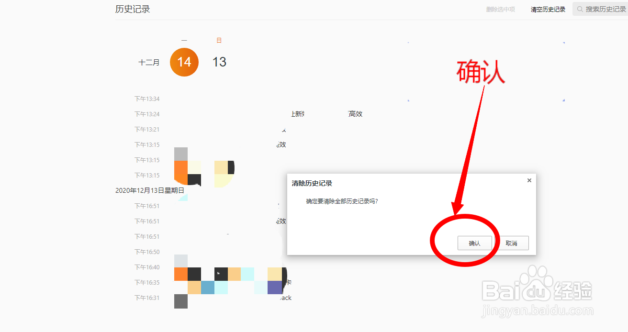This screenshot has height=332, width=628.
Task: Click the 十二月 month label
Action: (x=149, y=62)
